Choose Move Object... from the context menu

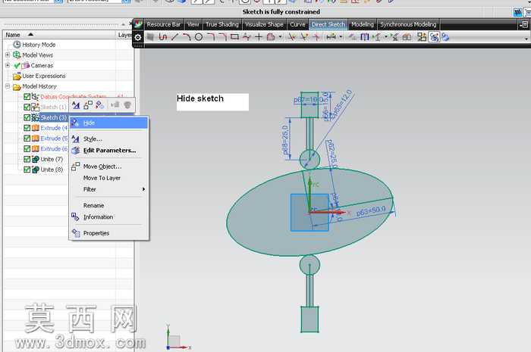point(108,167)
